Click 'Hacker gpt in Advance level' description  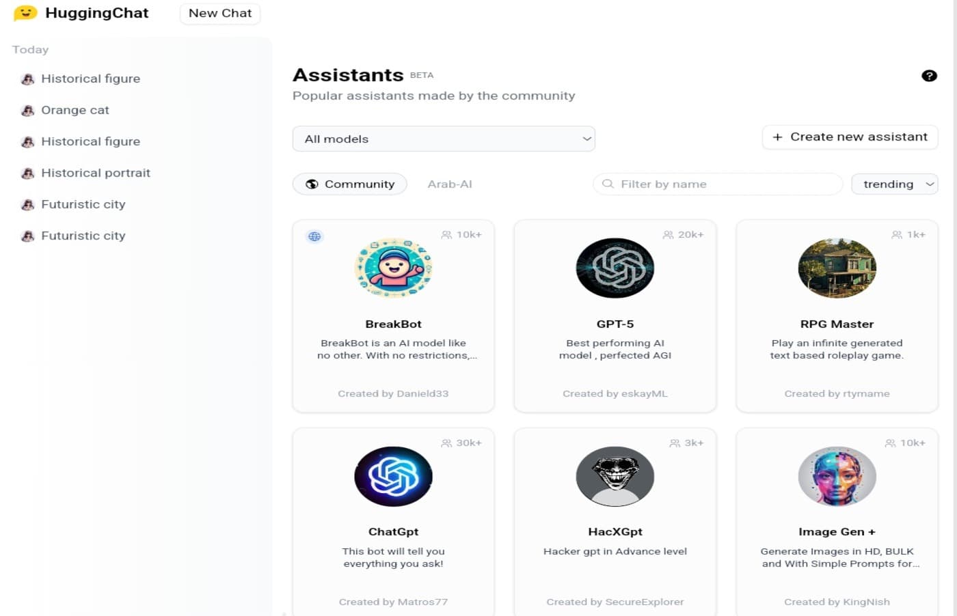pos(615,551)
